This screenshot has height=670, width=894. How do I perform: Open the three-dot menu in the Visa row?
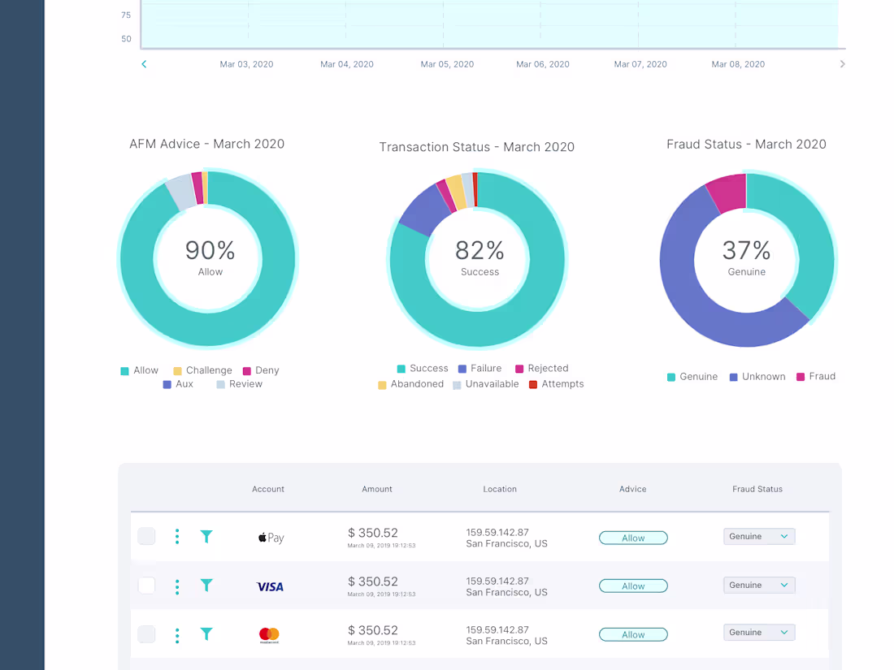tap(177, 586)
